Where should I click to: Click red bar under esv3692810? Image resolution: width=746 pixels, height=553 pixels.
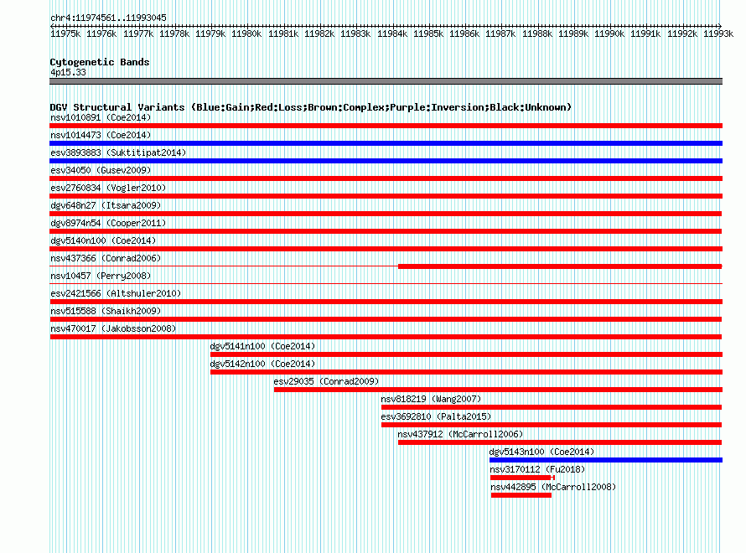552,425
